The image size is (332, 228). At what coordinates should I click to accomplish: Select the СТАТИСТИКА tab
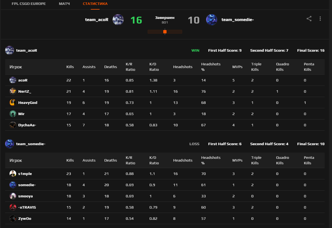[95, 4]
